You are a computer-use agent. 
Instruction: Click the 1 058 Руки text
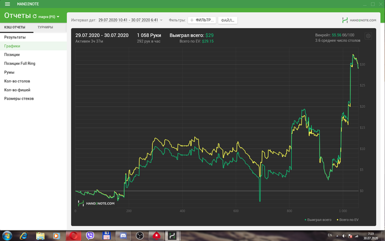[149, 35]
